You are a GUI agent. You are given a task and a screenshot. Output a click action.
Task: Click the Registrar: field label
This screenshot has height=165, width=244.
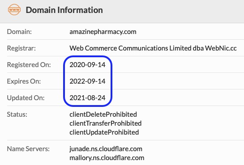(21, 48)
